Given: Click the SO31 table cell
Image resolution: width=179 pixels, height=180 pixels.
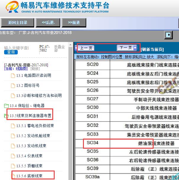Looking at the screenshot, I should [92, 116].
